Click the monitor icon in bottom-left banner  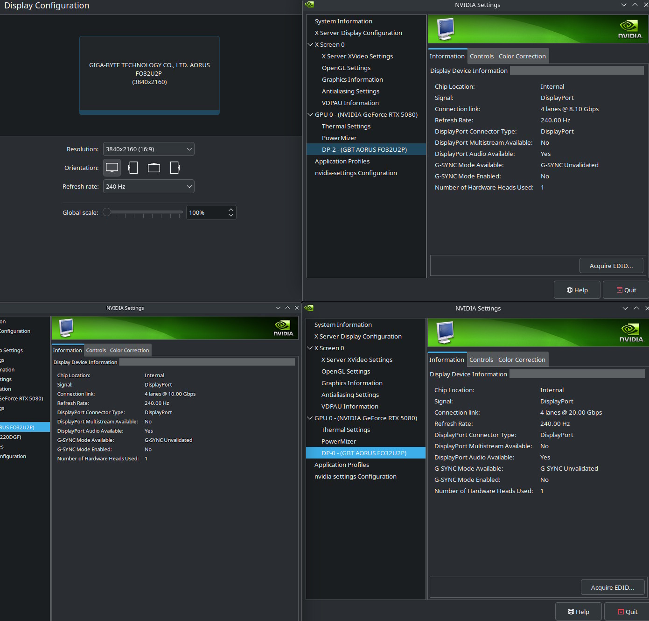pos(66,327)
